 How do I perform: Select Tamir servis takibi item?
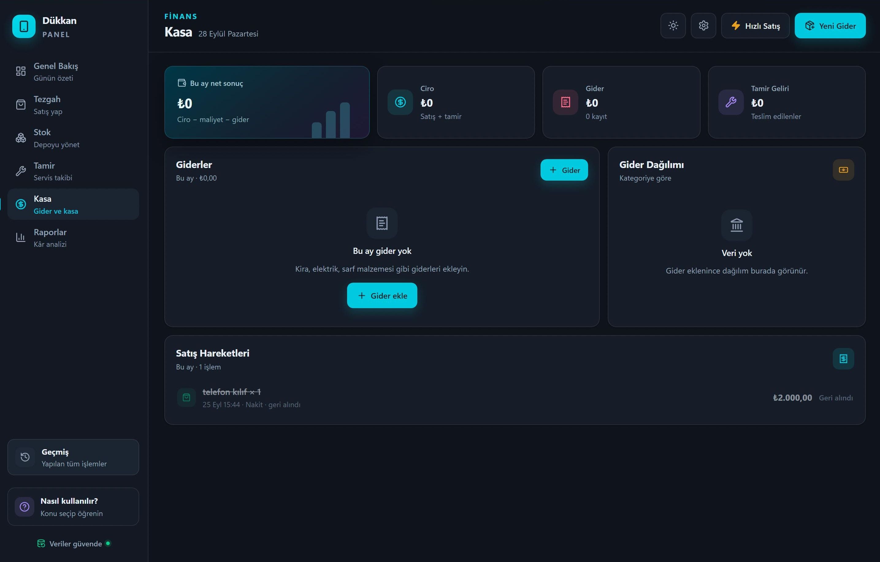point(73,171)
